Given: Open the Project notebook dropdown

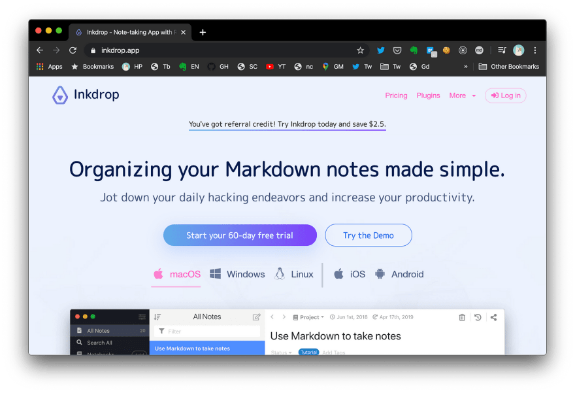Looking at the screenshot, I should click(308, 317).
